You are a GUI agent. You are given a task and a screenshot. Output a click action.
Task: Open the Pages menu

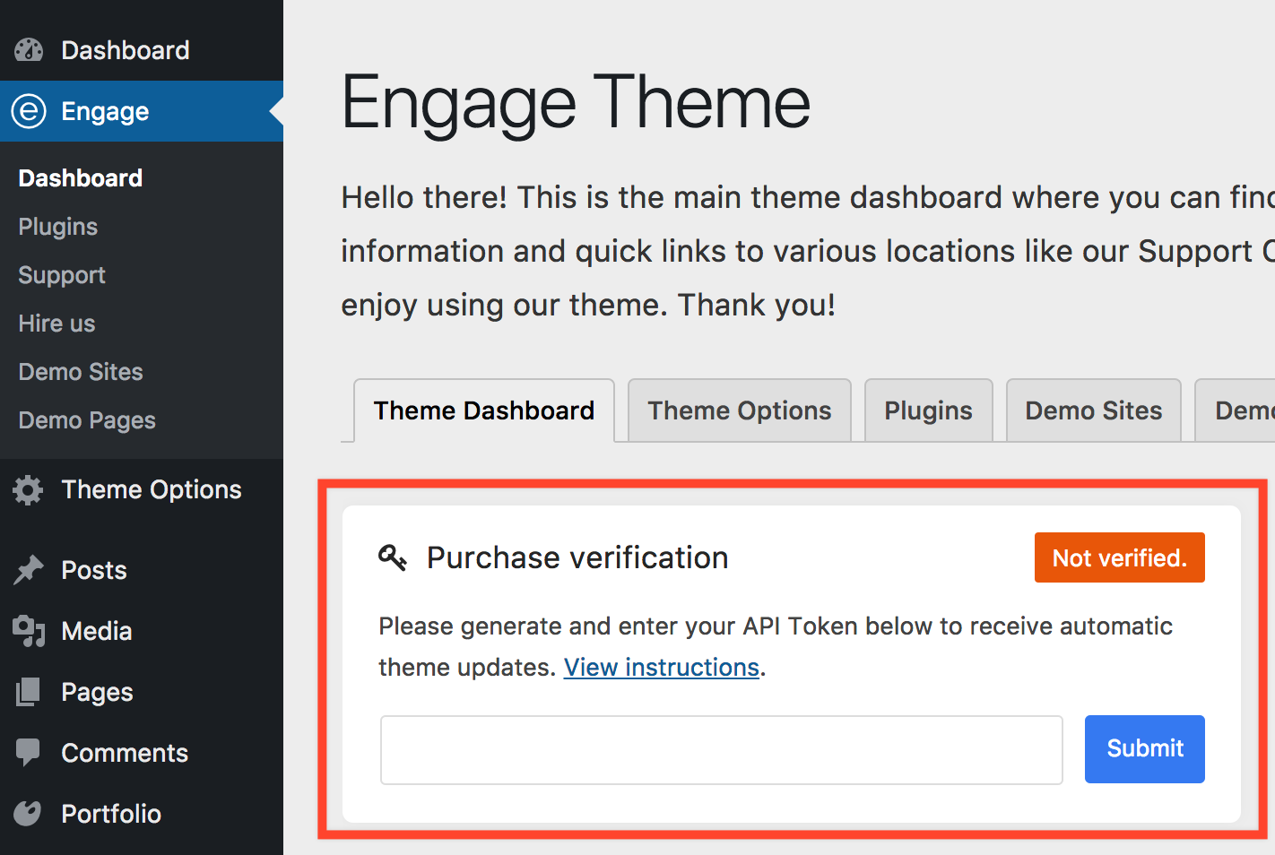pos(142,692)
